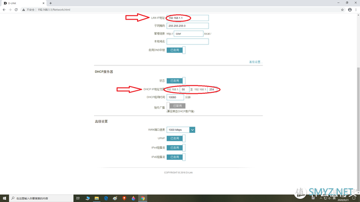Click the 高级设置 section heading
Viewport: 360px width, 202px height.
(101, 121)
